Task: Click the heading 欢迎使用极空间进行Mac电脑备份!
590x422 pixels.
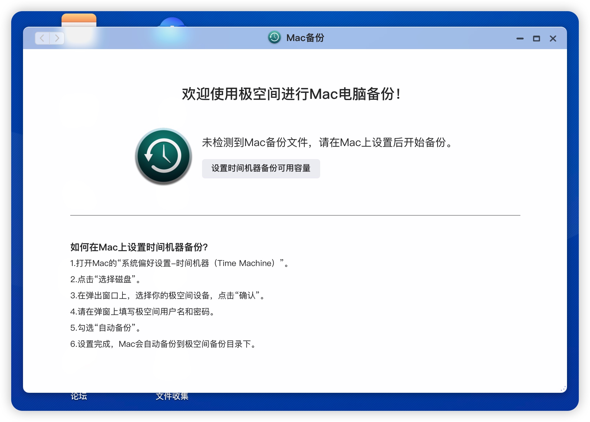Action: [x=291, y=94]
